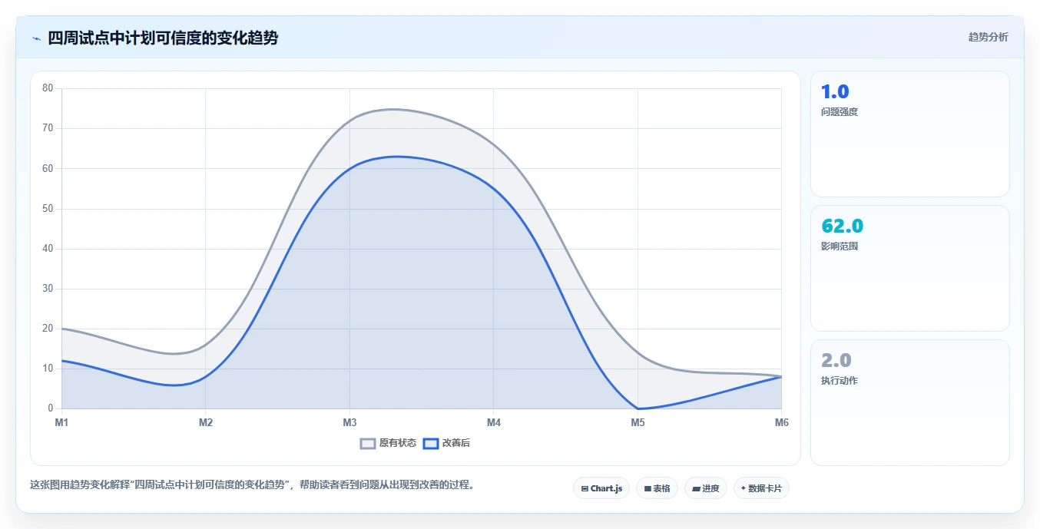Select the 62.0 影响范围 card
The width and height of the screenshot is (1040, 529).
[x=909, y=268]
